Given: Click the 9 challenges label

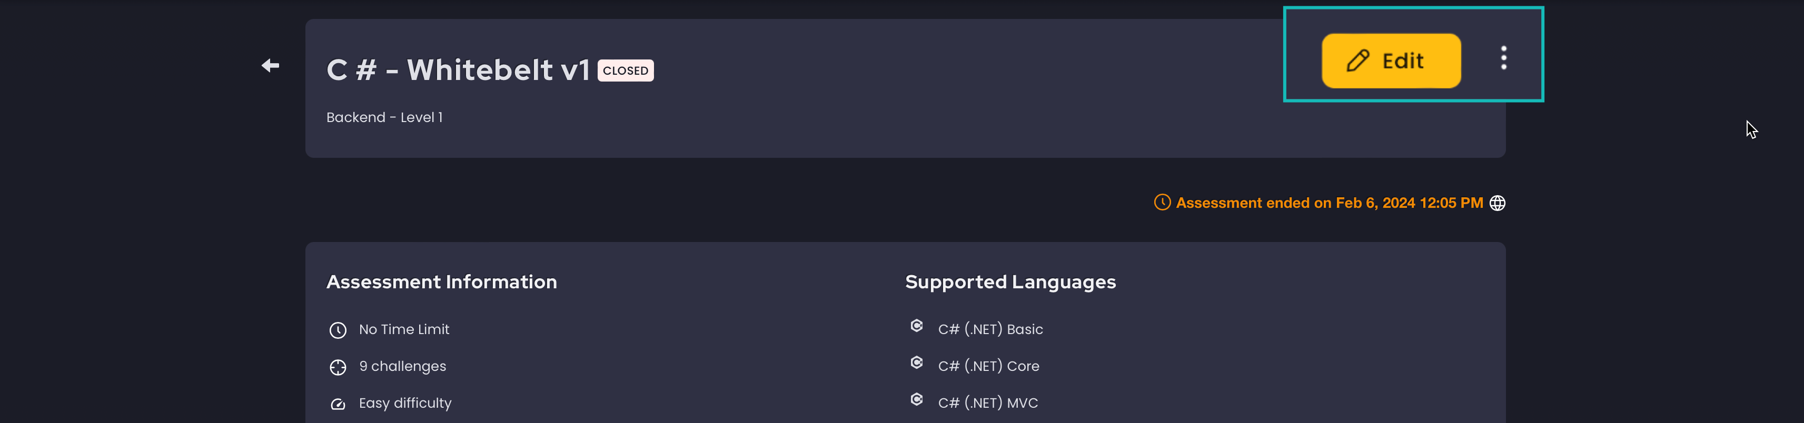Looking at the screenshot, I should point(402,366).
